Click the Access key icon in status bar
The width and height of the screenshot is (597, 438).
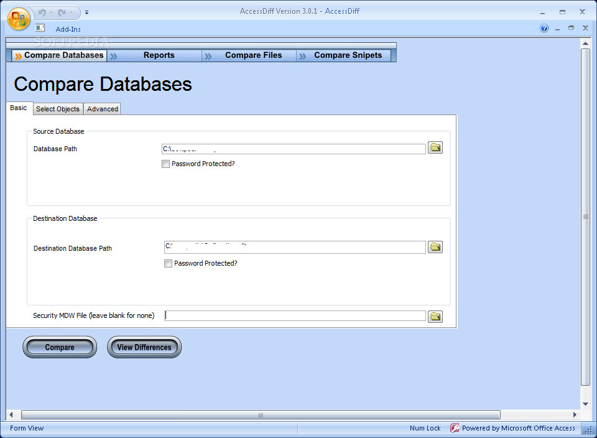[x=455, y=428]
